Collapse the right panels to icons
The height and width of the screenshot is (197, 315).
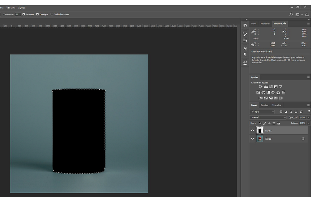309,19
